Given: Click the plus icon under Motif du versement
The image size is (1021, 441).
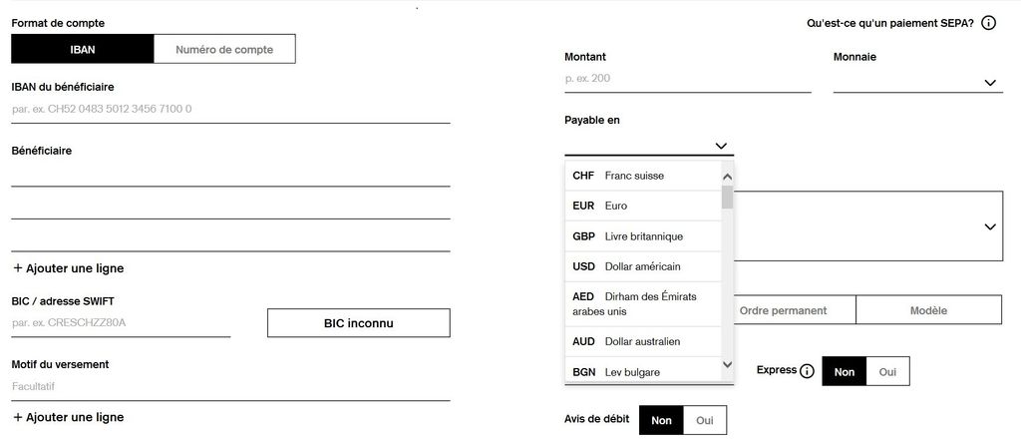Looking at the screenshot, I should pos(18,417).
